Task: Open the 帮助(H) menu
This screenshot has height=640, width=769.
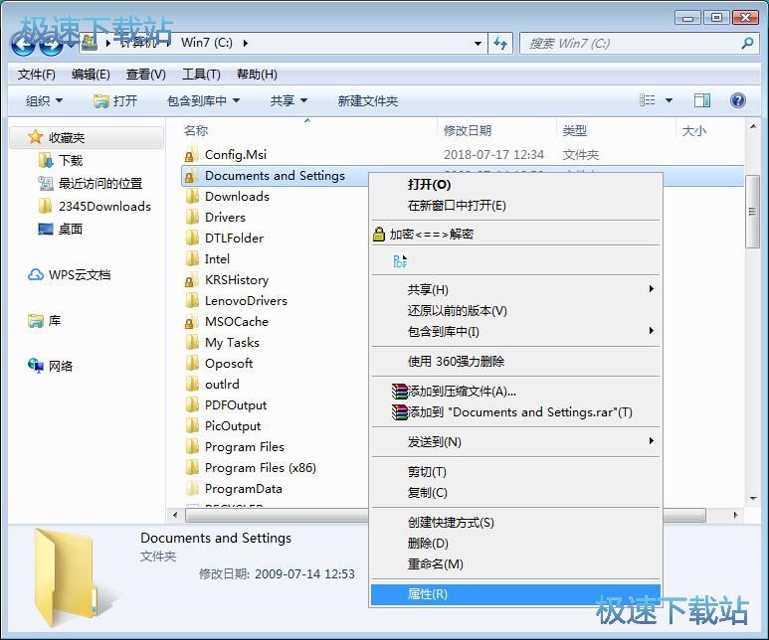Action: click(x=257, y=74)
